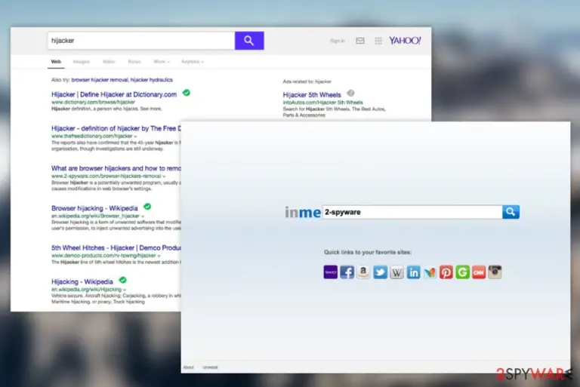The width and height of the screenshot is (580, 387).
Task: Expand the More dropdown in Yahoo tabs
Action: click(162, 62)
